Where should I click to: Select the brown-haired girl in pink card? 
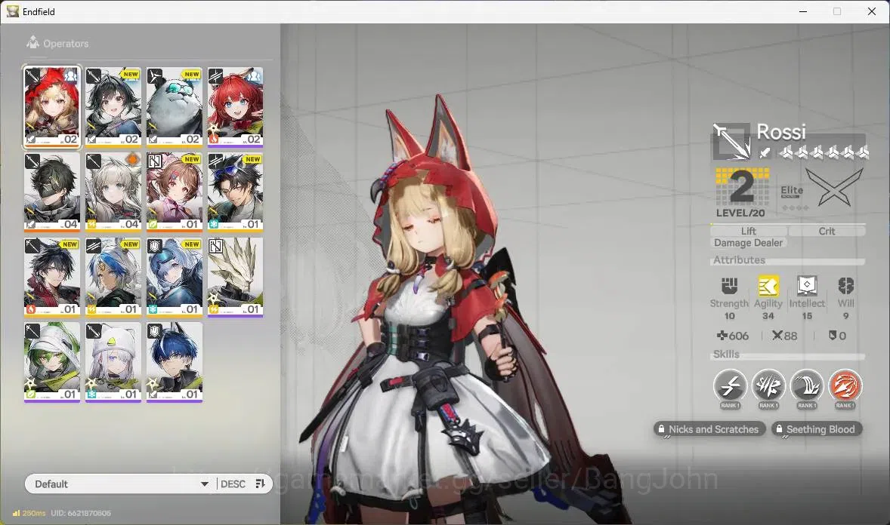click(x=175, y=192)
